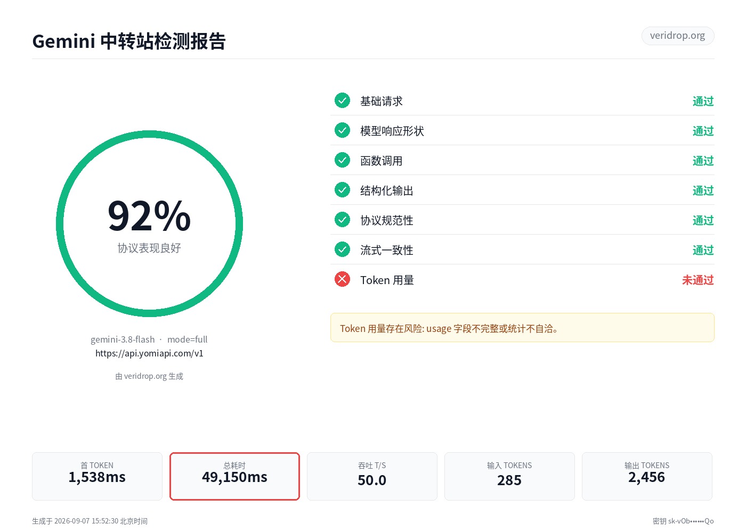Click the veridrop.org badge at top right

[677, 36]
